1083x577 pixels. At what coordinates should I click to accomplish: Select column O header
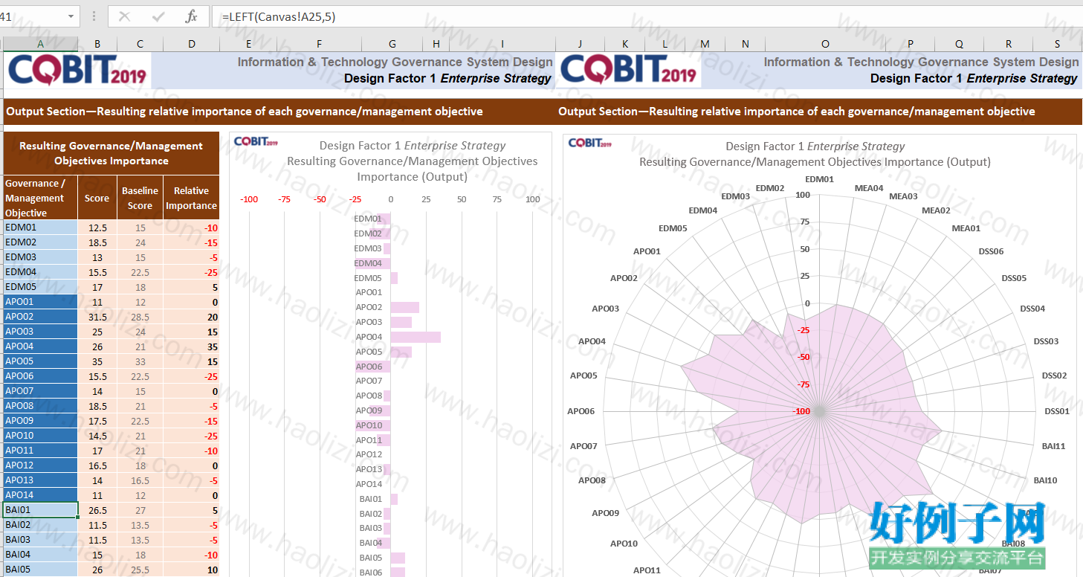point(825,45)
